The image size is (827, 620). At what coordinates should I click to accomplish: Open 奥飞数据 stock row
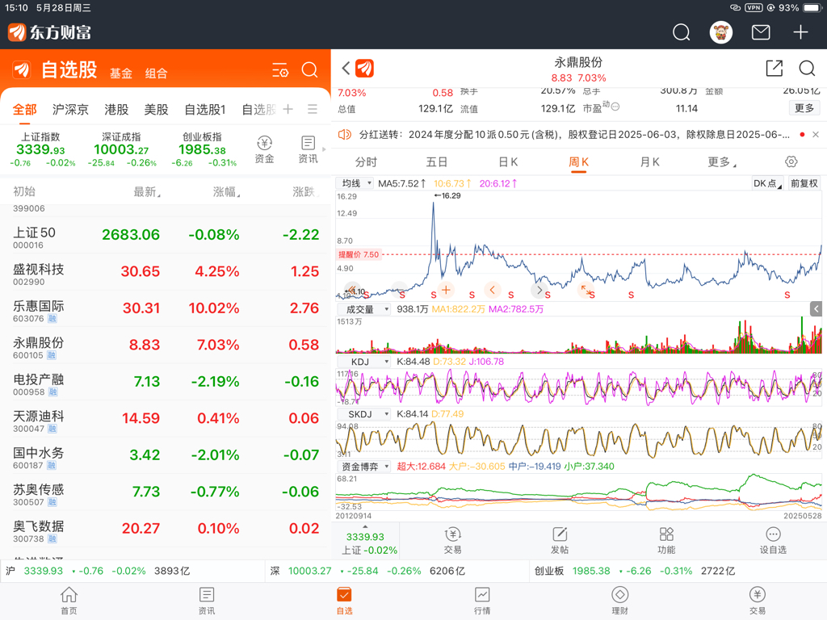click(165, 529)
